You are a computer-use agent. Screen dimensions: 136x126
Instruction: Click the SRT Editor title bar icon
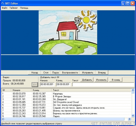(3, 3)
